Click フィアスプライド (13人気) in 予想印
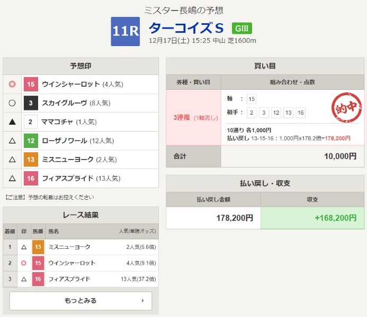367x317 pixels. 81,179
